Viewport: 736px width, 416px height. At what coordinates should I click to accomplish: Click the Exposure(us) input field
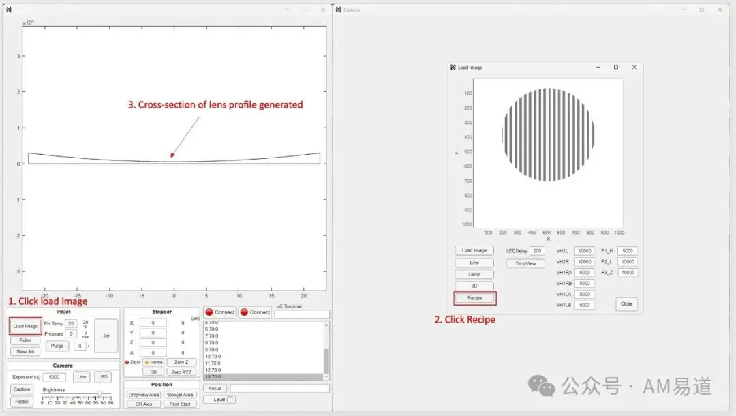pyautogui.click(x=55, y=377)
